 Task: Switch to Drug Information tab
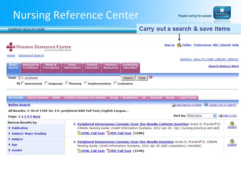(72, 67)
